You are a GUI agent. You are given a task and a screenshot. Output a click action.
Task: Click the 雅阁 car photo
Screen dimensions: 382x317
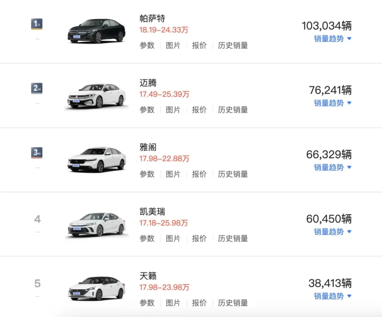click(96, 160)
